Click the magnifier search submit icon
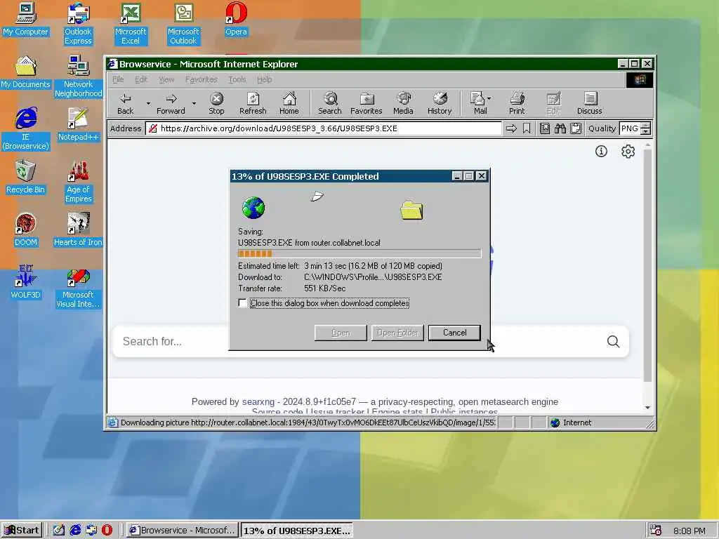The width and height of the screenshot is (719, 539). [x=613, y=342]
